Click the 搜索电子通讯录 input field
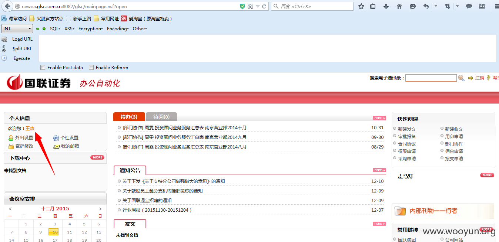 [431, 78]
